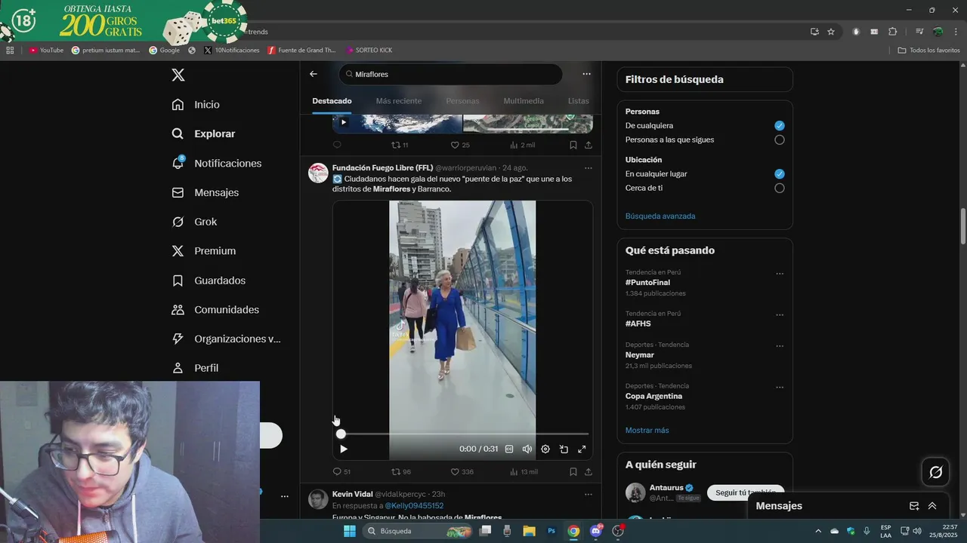967x543 pixels.
Task: Open Explorar in the sidebar
Action: (203, 133)
